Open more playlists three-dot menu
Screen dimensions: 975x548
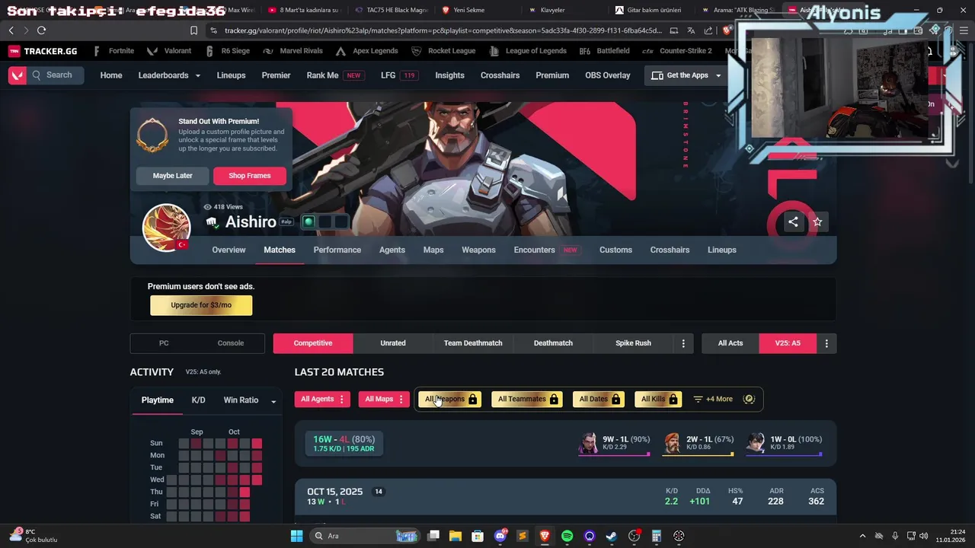pos(683,343)
